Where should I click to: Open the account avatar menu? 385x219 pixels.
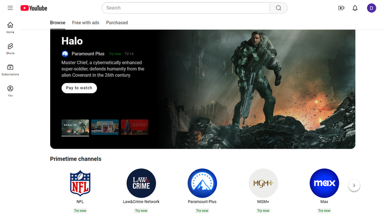pos(371,8)
